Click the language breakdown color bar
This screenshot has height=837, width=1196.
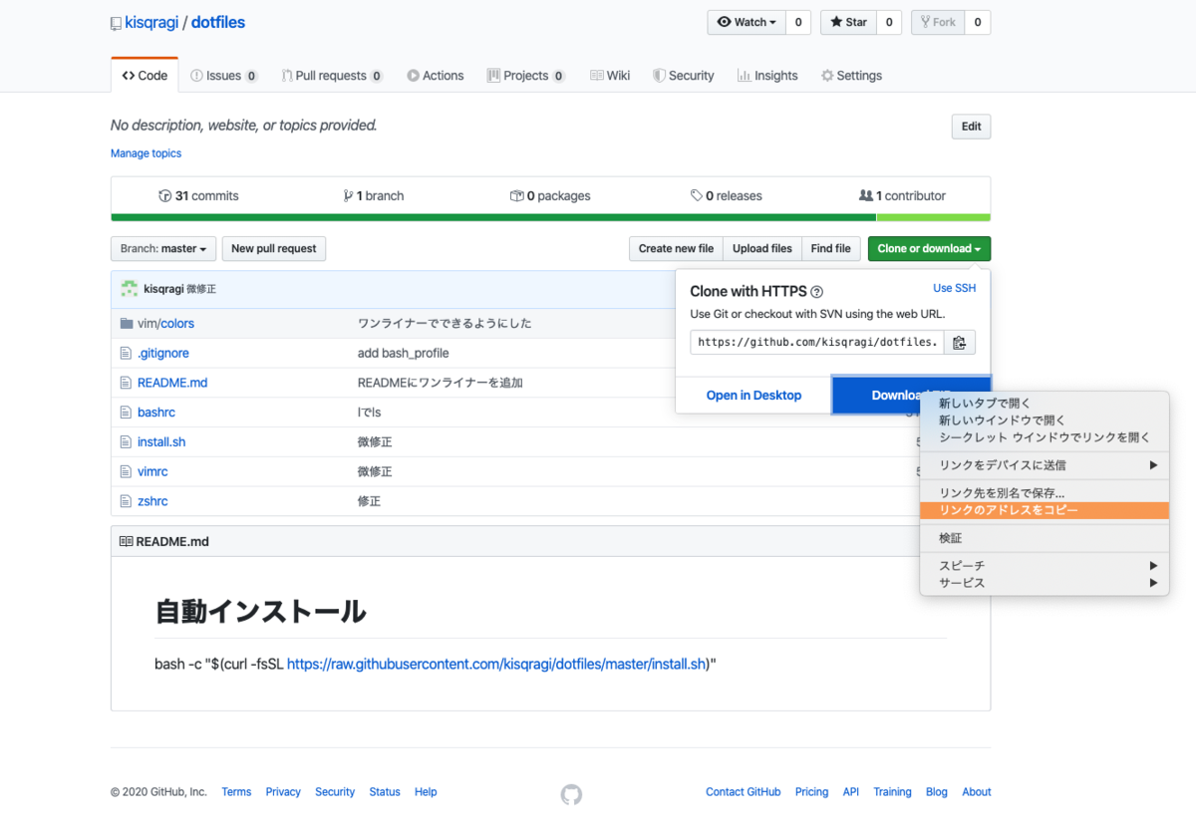click(550, 217)
